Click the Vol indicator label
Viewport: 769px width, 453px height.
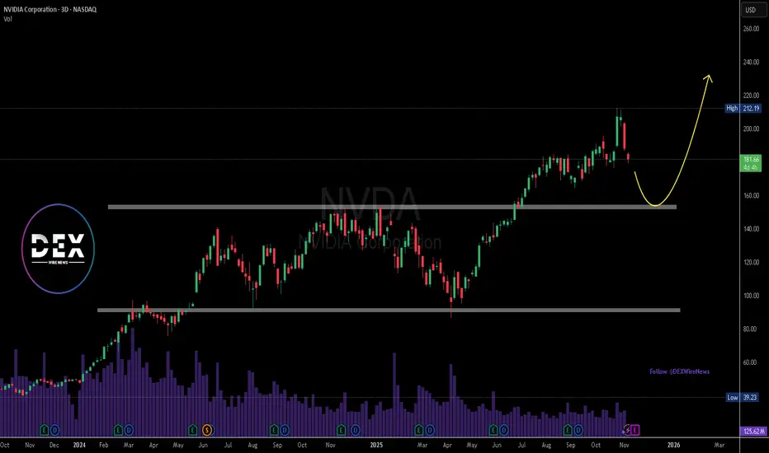tap(8, 19)
